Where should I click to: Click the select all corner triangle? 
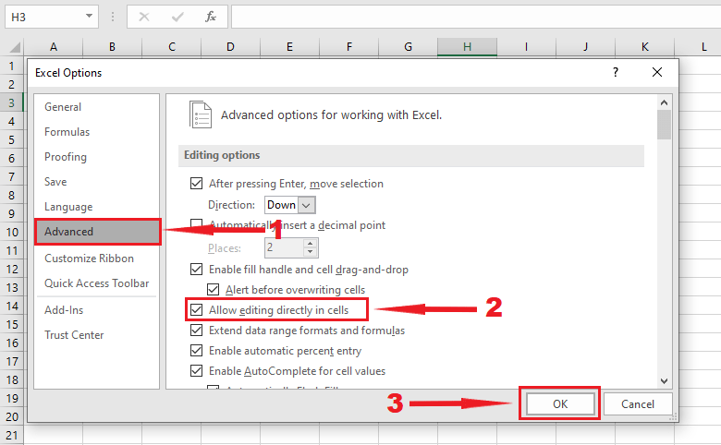(x=15, y=47)
